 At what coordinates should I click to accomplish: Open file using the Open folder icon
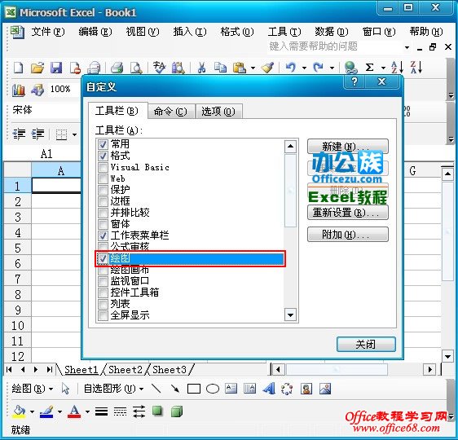(x=37, y=68)
